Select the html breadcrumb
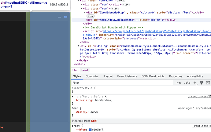The image size is (211, 132). coord(75,70)
